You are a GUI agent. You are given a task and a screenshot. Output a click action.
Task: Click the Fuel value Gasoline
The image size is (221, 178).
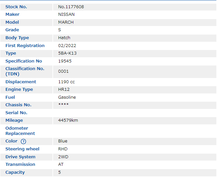67,97
